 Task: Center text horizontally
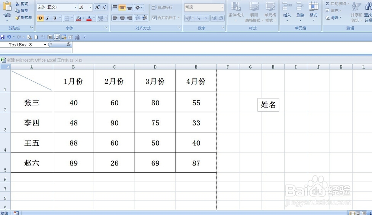tap(122, 18)
